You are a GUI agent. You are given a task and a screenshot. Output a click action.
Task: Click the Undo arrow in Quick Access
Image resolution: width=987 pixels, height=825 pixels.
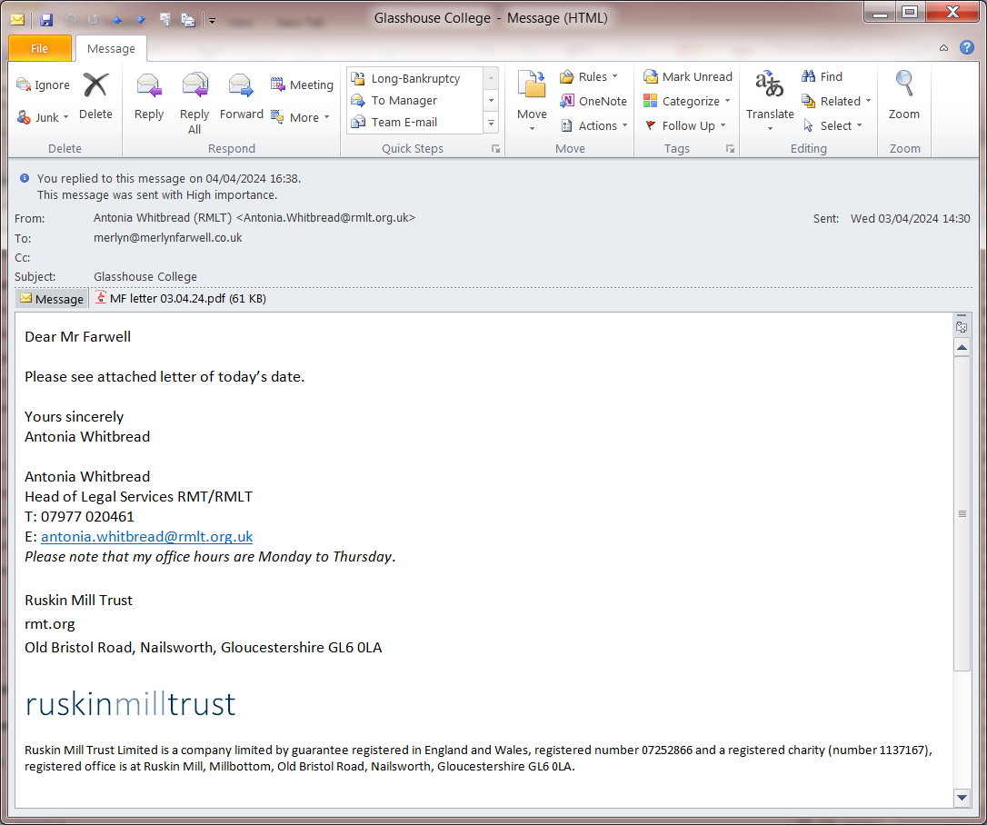coord(70,20)
